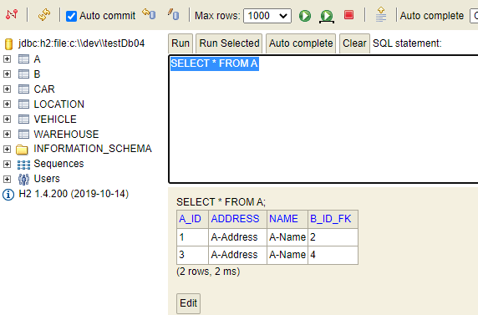Image resolution: width=478 pixels, height=315 pixels.
Task: Click the Clear button
Action: tap(354, 43)
